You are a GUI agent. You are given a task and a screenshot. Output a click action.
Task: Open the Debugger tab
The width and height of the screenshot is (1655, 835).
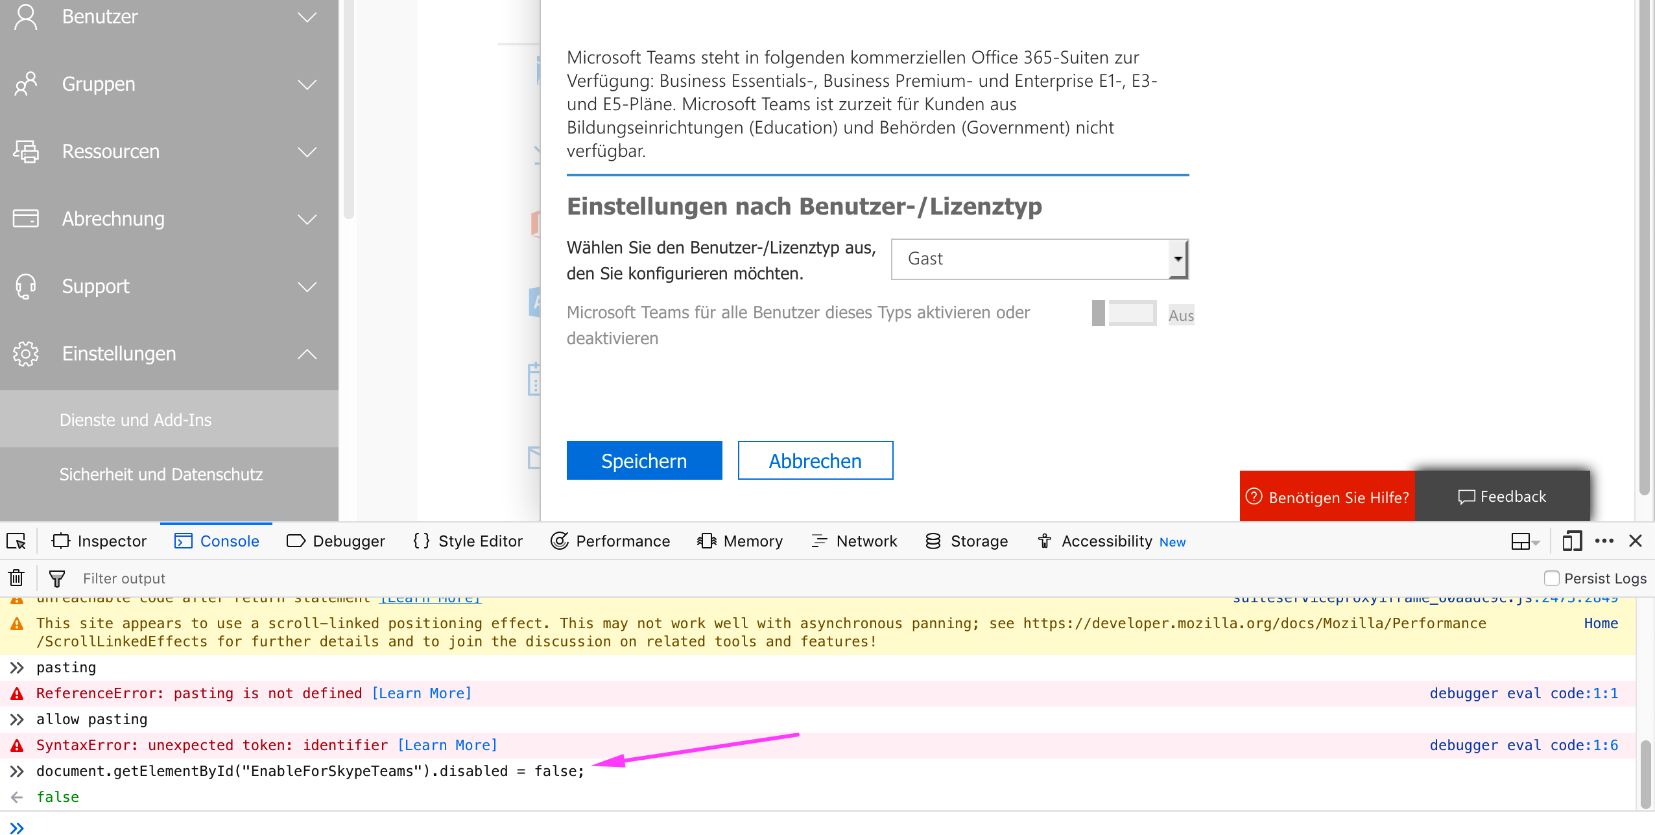pyautogui.click(x=335, y=541)
